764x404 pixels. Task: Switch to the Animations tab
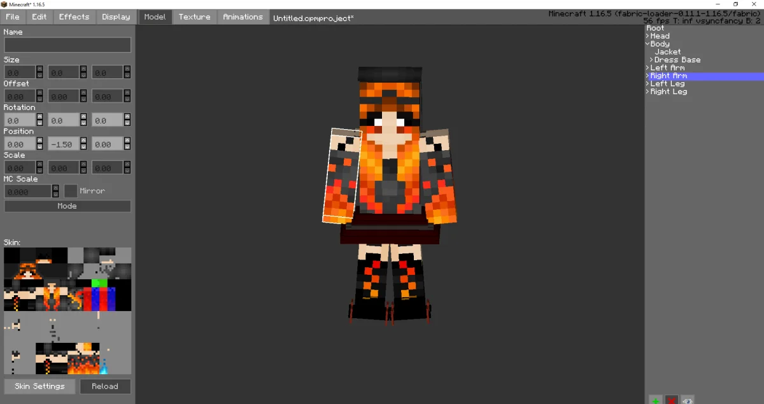(243, 17)
